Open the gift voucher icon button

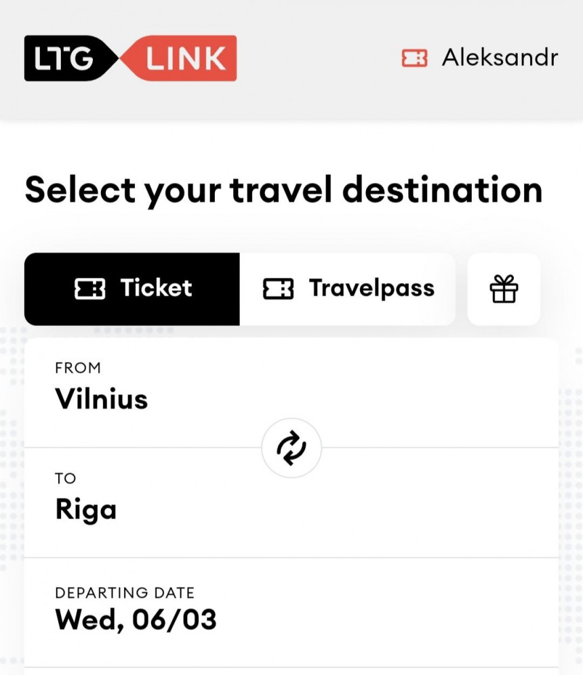pyautogui.click(x=504, y=289)
